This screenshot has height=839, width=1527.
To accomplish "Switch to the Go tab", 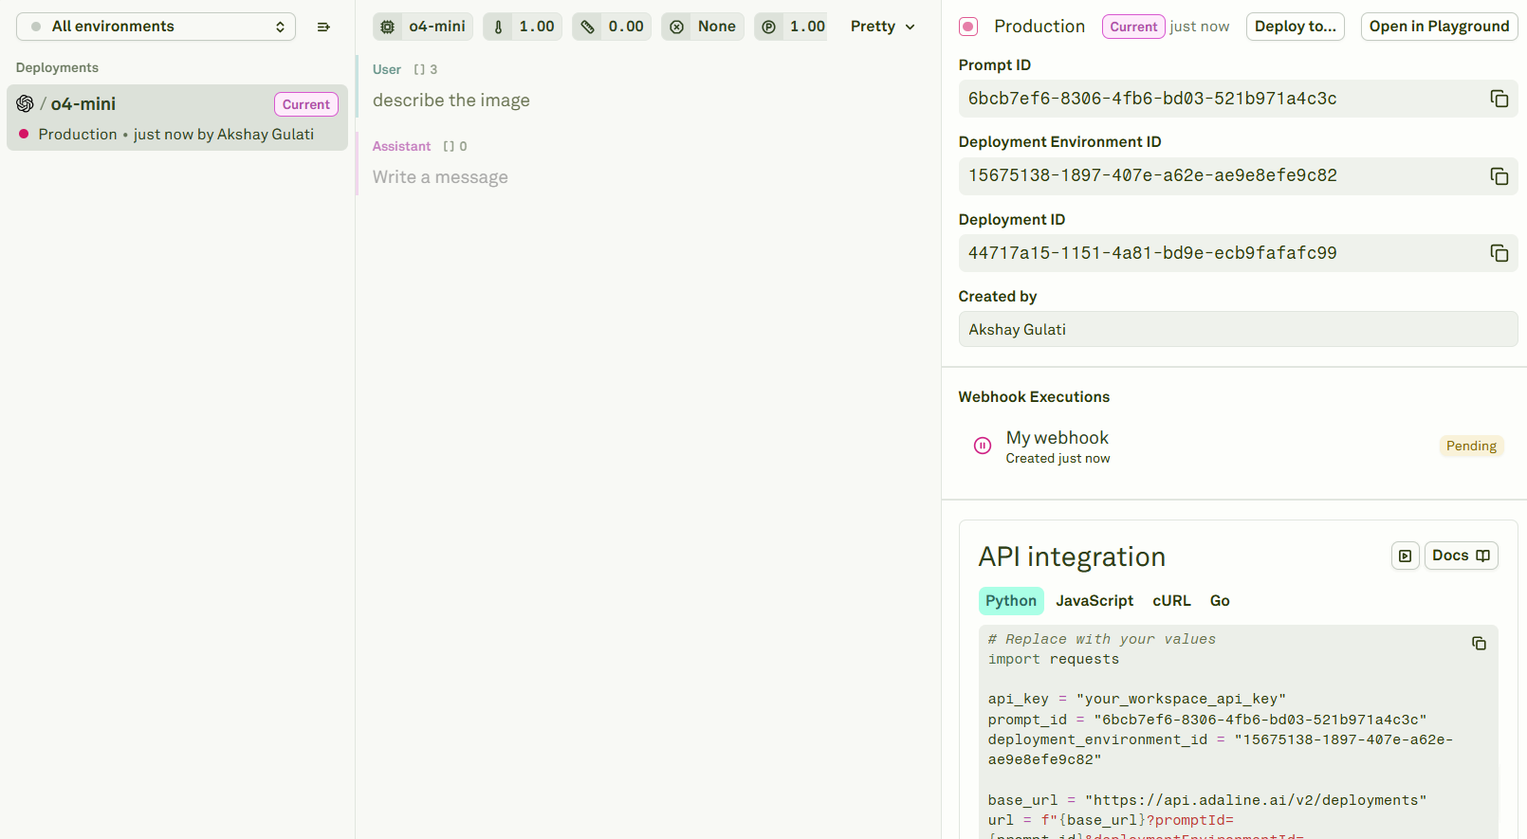I will (1220, 601).
